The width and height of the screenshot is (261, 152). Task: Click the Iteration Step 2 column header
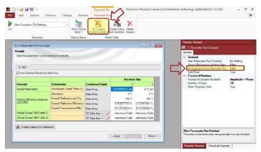click(x=143, y=84)
